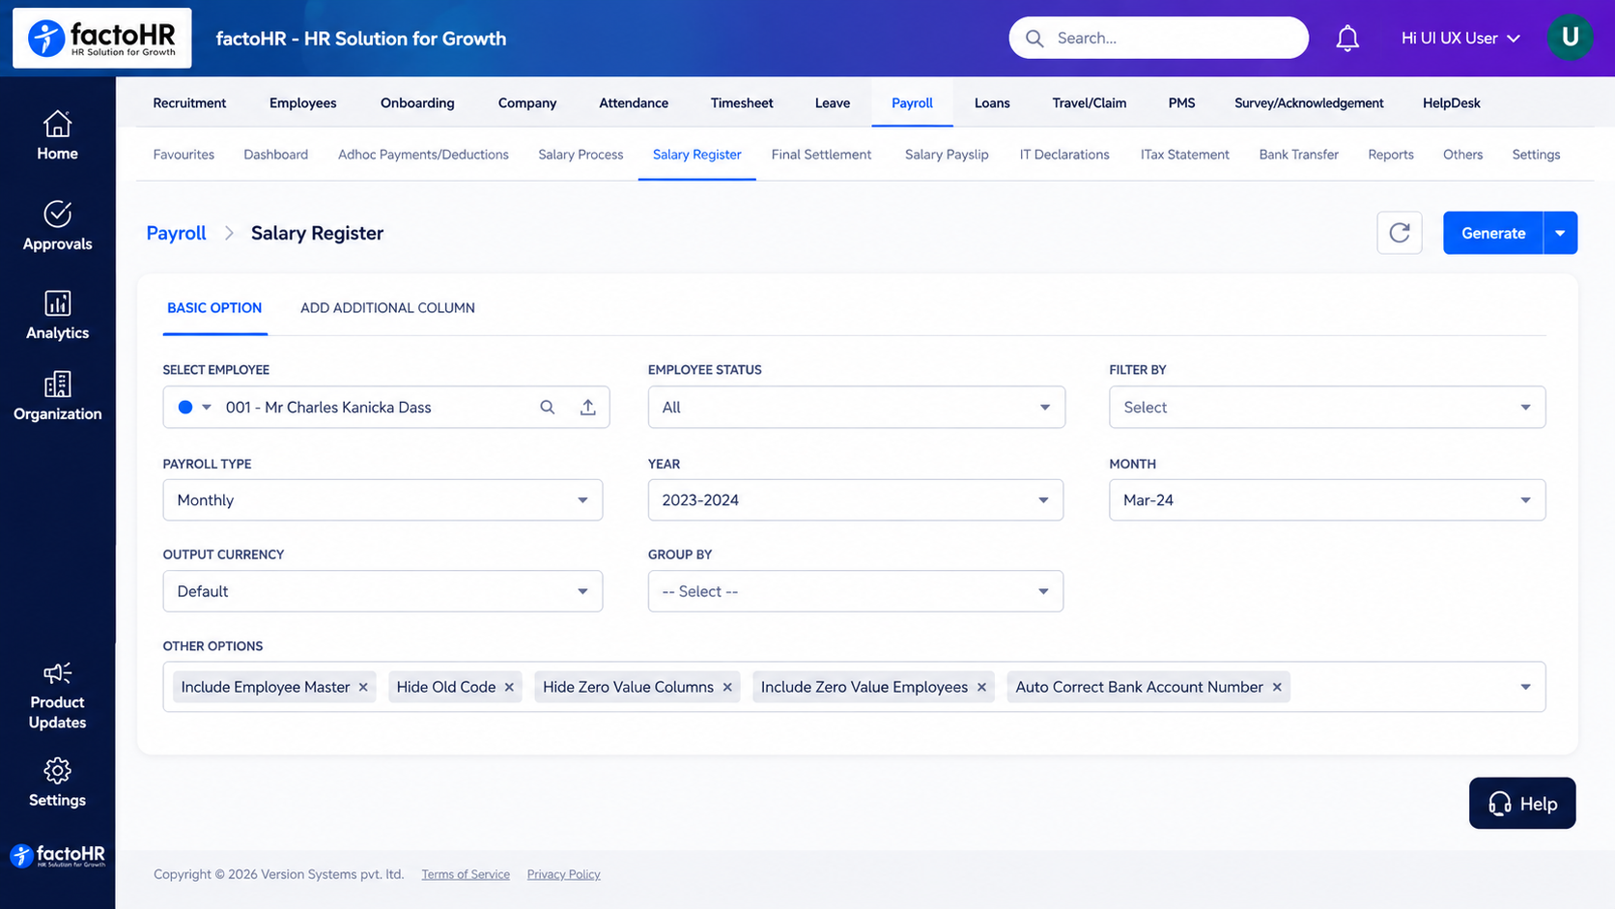Remove the Hide Old Code tag

coord(509,687)
